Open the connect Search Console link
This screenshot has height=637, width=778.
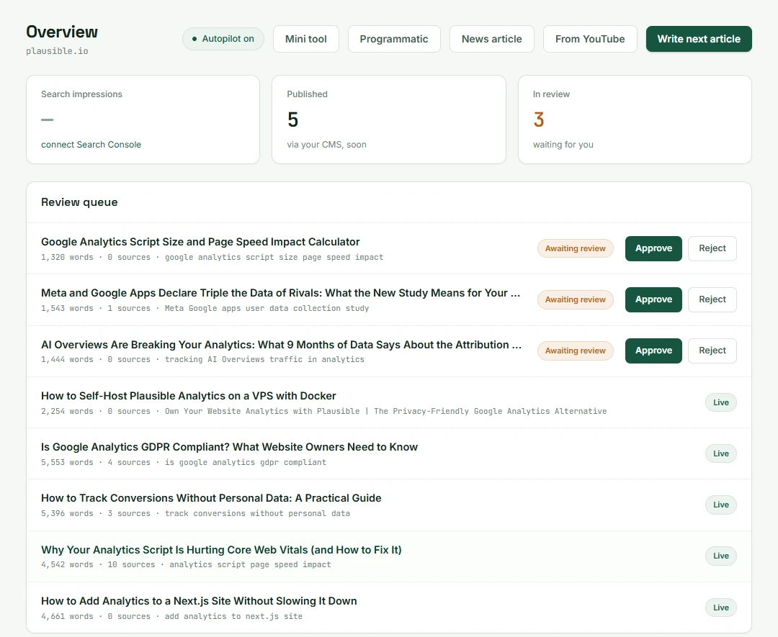point(91,144)
